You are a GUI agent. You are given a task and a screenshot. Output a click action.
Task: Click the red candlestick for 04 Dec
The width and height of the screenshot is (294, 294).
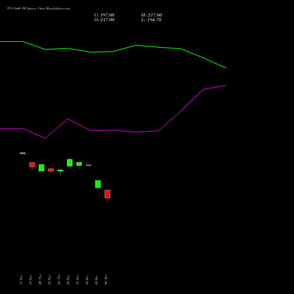point(107,194)
